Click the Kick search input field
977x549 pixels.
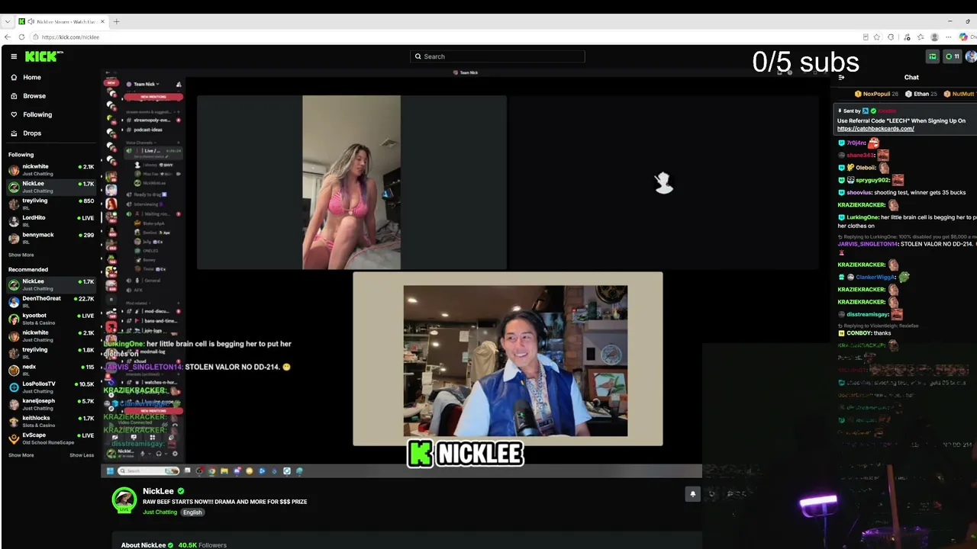pos(498,56)
